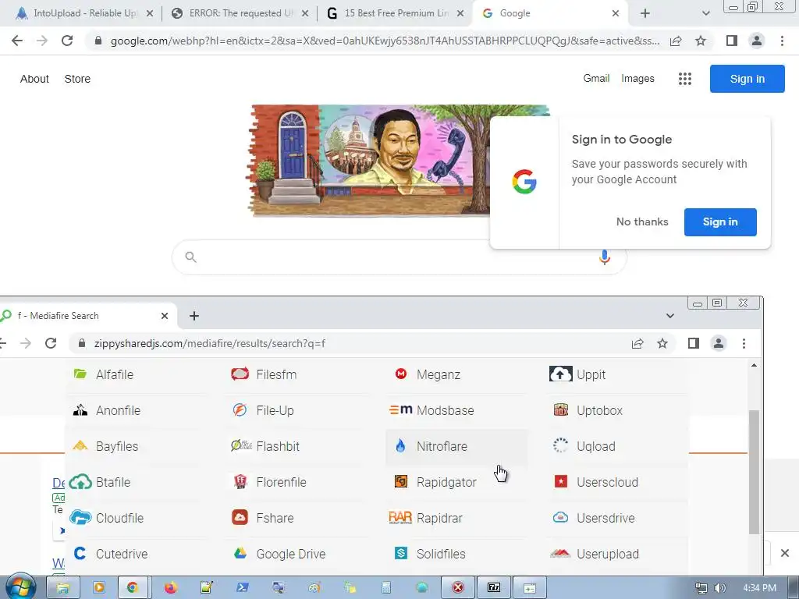Image resolution: width=799 pixels, height=599 pixels.
Task: Open the Alfafile host entry
Action: tap(114, 375)
